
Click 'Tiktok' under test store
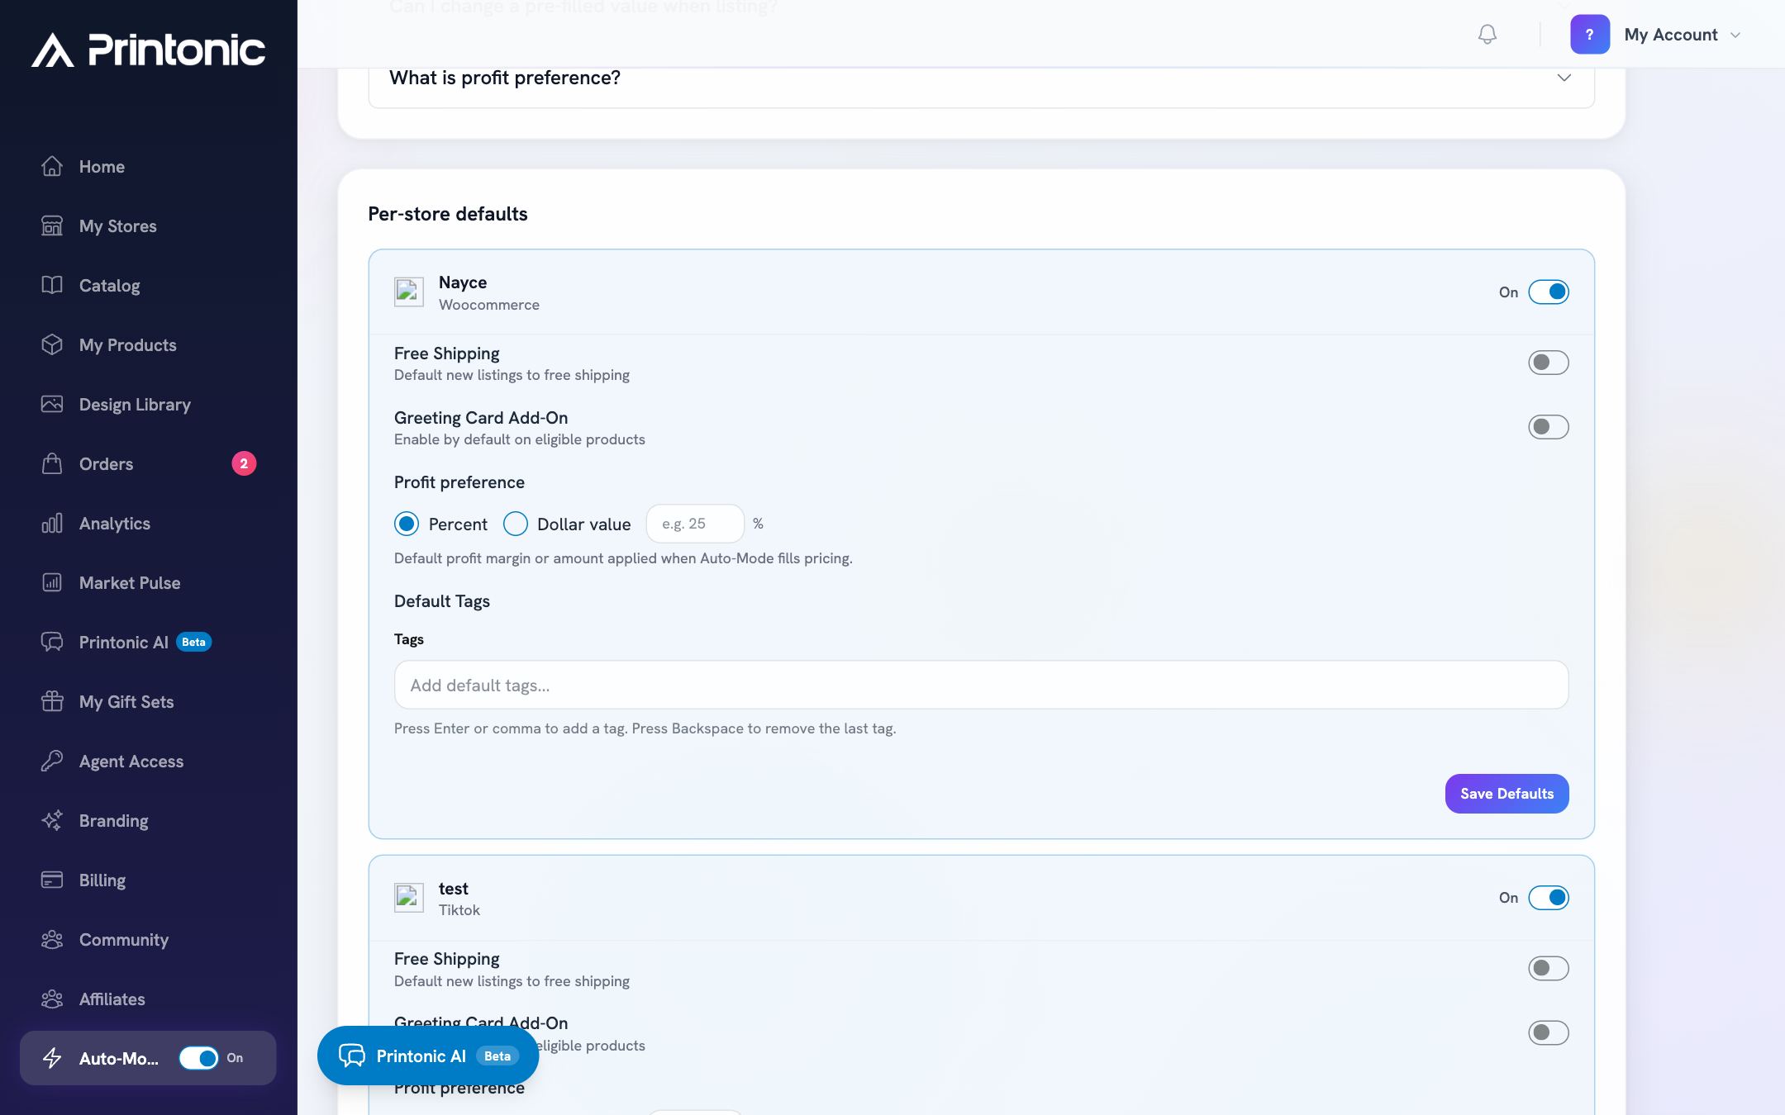click(x=459, y=910)
